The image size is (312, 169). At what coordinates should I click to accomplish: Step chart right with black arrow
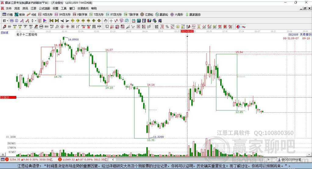click(67, 20)
